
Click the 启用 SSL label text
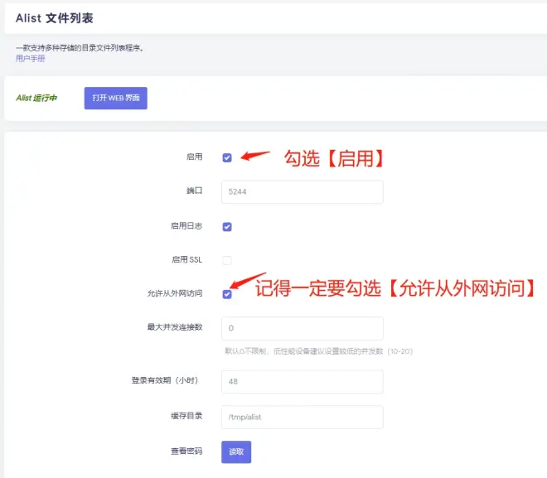(x=187, y=260)
